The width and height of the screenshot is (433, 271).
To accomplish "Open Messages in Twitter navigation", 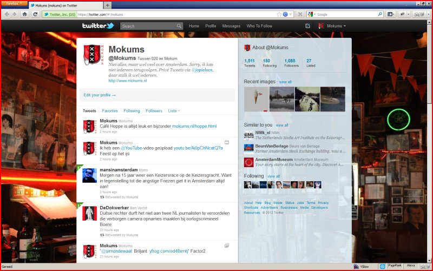I will pos(231,26).
